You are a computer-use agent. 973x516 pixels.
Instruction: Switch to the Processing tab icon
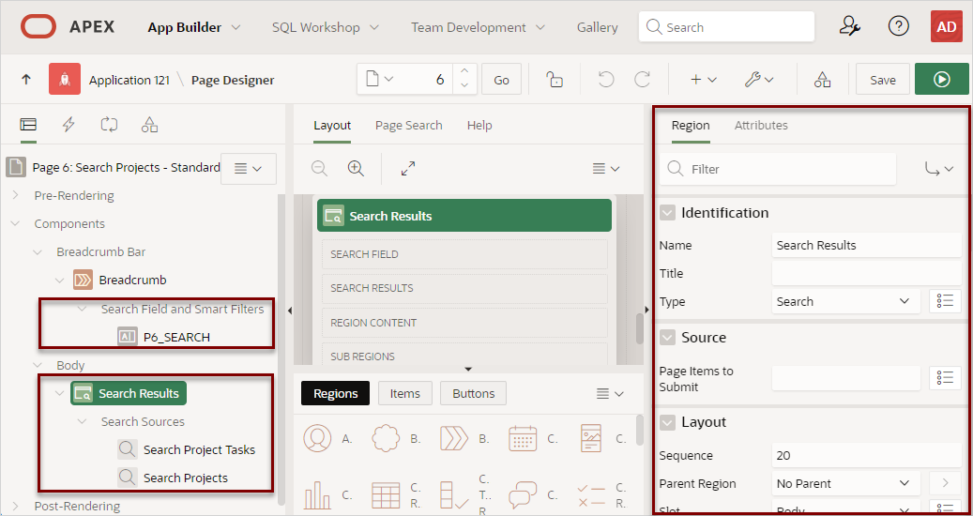coord(109,124)
